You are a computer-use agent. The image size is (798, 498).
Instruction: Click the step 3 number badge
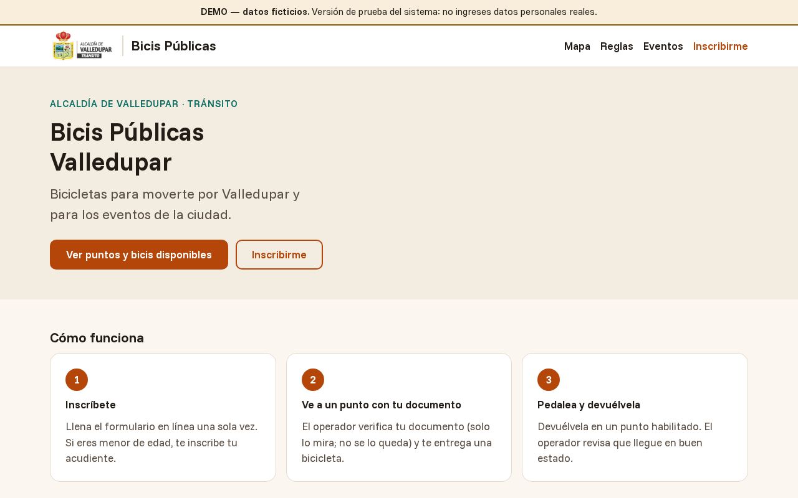coord(549,380)
